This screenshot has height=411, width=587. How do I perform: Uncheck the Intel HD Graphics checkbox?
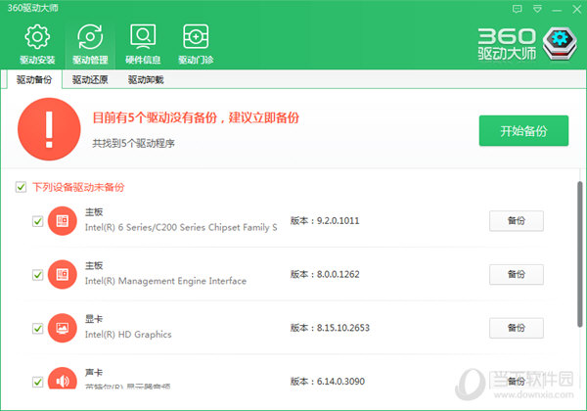(37, 328)
